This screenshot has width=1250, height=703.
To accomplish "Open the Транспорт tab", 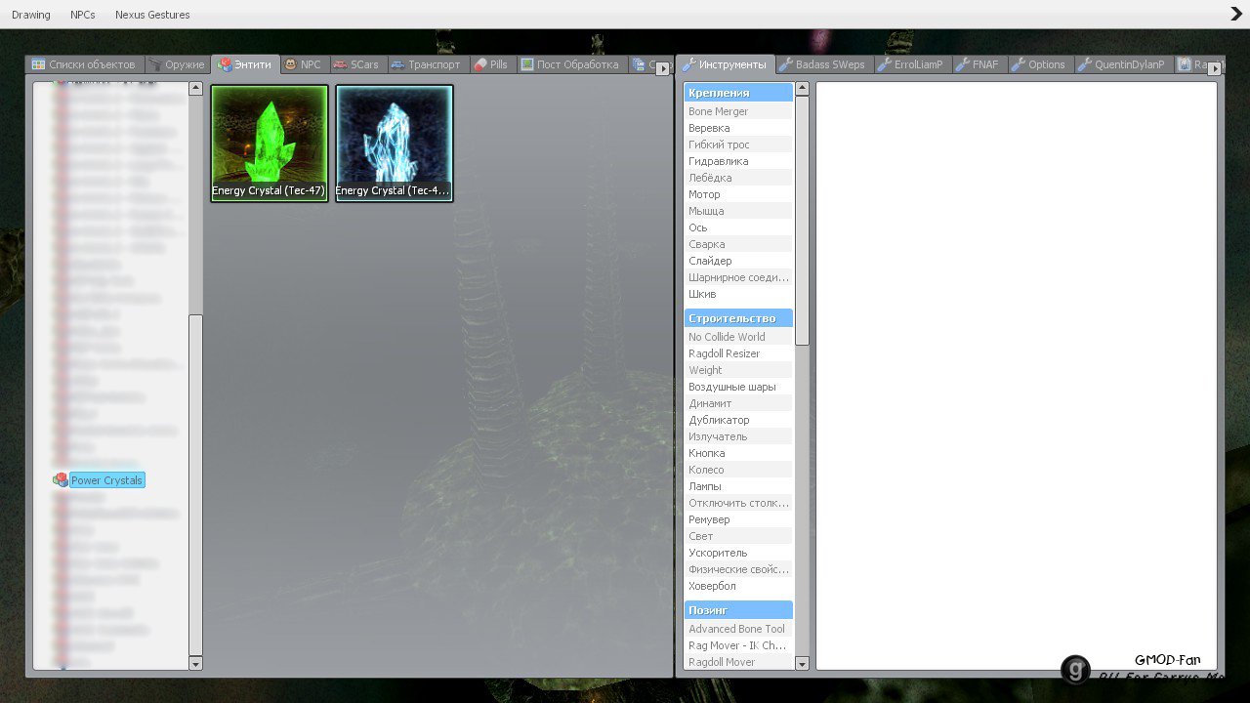I will (x=426, y=64).
